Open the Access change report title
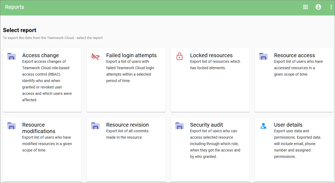 (x=40, y=55)
